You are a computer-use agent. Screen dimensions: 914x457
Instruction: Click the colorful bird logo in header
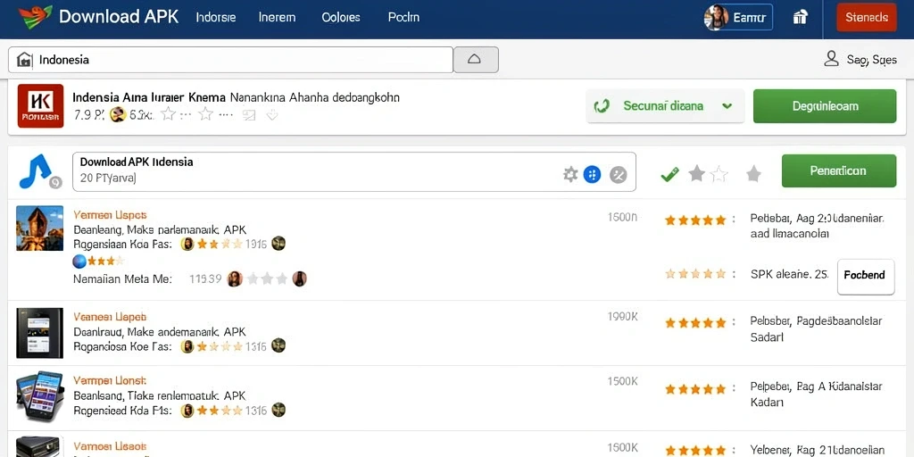click(x=35, y=17)
